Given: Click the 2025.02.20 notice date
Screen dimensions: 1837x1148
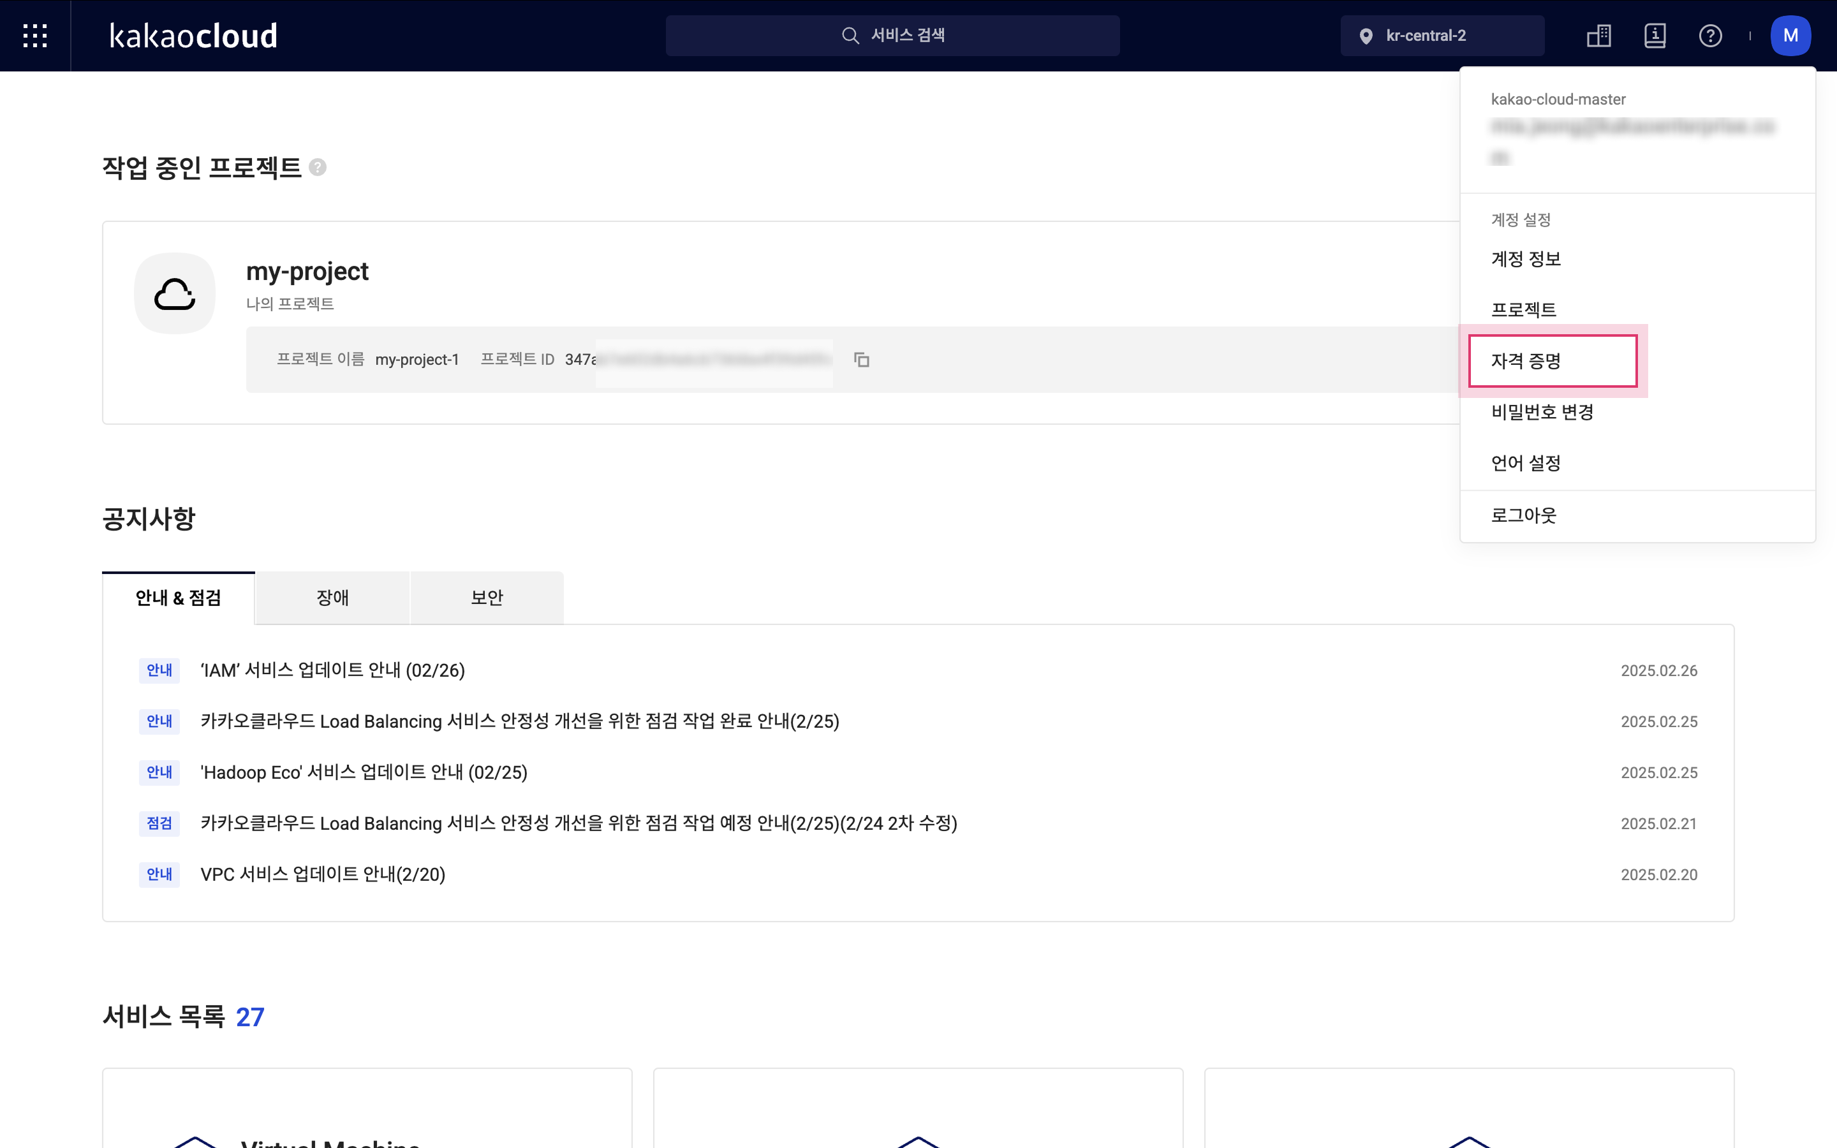Looking at the screenshot, I should 1658,874.
